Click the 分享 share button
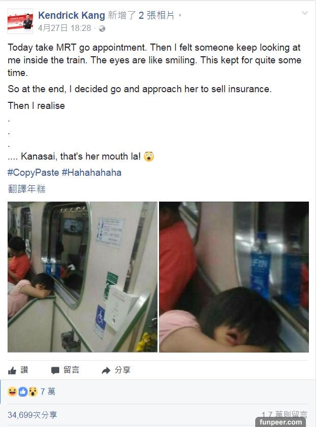Screen dimensions: 316x427 tap(116, 370)
